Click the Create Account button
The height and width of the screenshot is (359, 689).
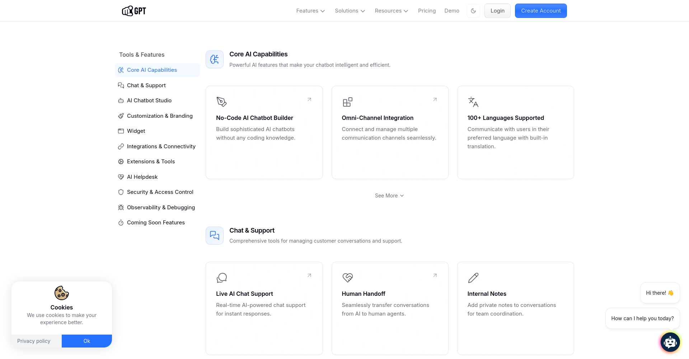(x=541, y=11)
